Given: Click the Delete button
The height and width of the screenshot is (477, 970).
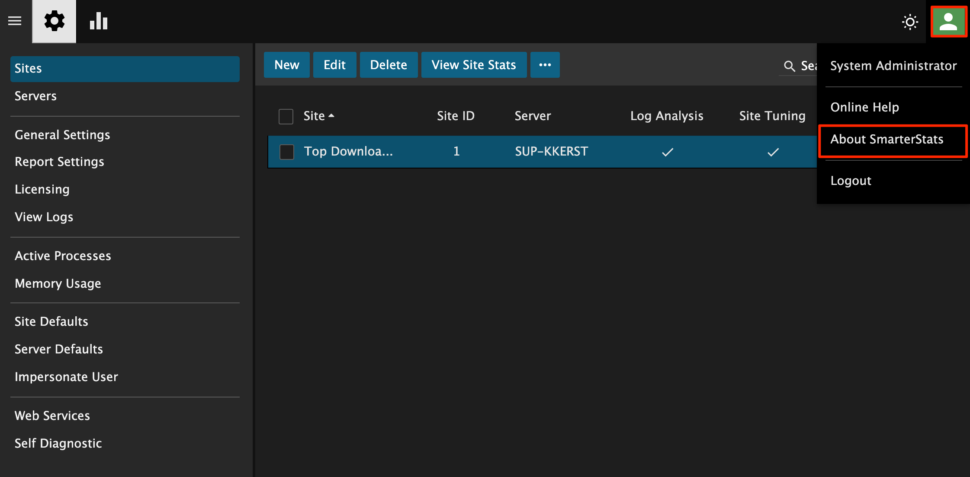Looking at the screenshot, I should tap(388, 65).
